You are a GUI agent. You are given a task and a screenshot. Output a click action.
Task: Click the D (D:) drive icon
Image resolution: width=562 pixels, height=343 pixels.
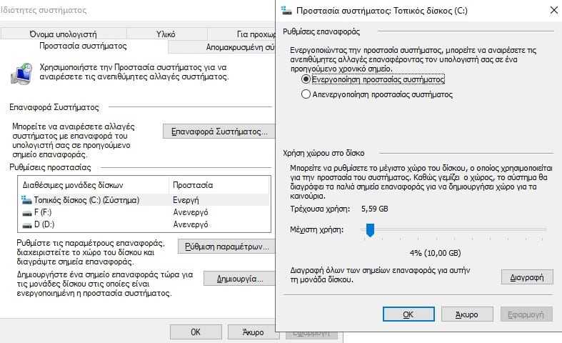(x=27, y=225)
